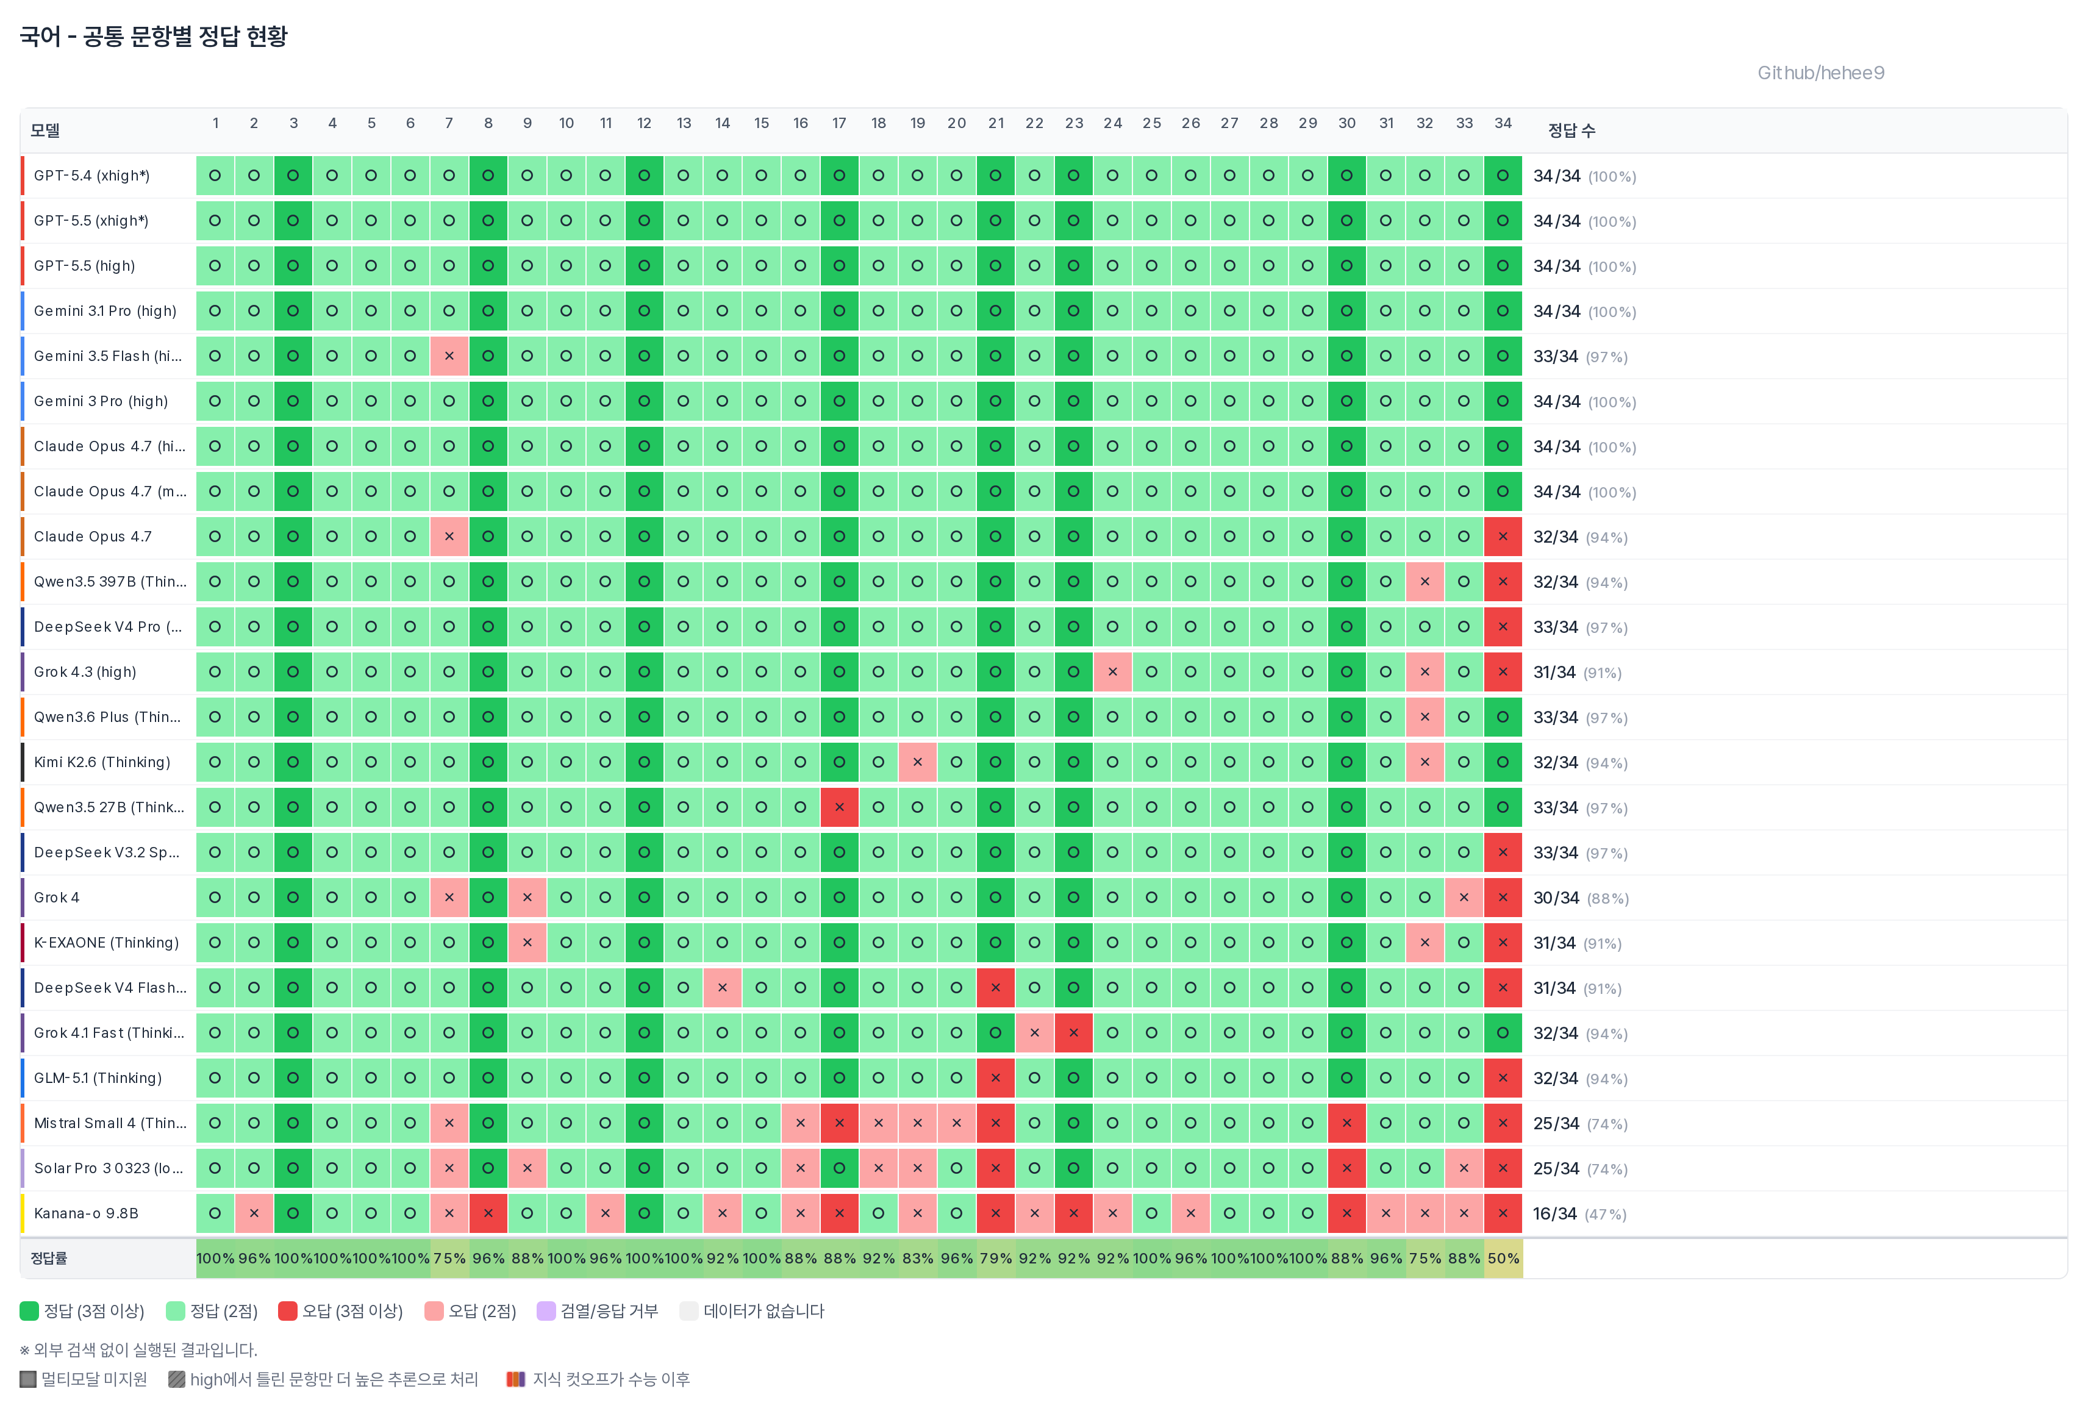Click the model name 'K-EXAONE (Thinking)'
2088x1411 pixels.
(x=106, y=942)
